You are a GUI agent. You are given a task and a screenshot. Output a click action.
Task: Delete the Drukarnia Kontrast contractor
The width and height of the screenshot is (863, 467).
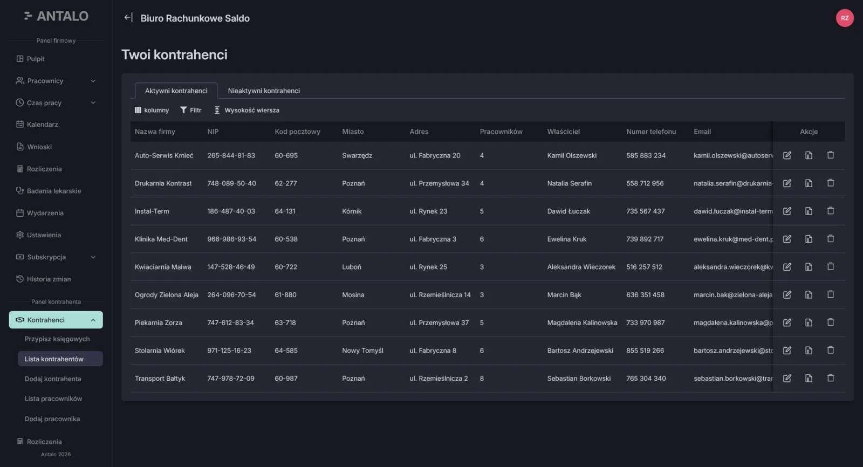click(x=831, y=183)
